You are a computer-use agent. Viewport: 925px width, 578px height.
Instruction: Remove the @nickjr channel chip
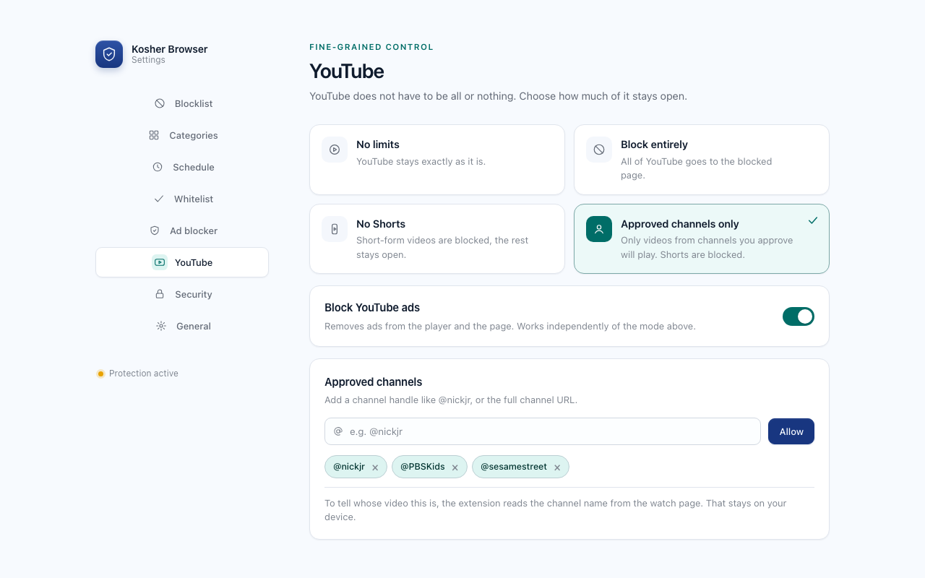tap(375, 467)
